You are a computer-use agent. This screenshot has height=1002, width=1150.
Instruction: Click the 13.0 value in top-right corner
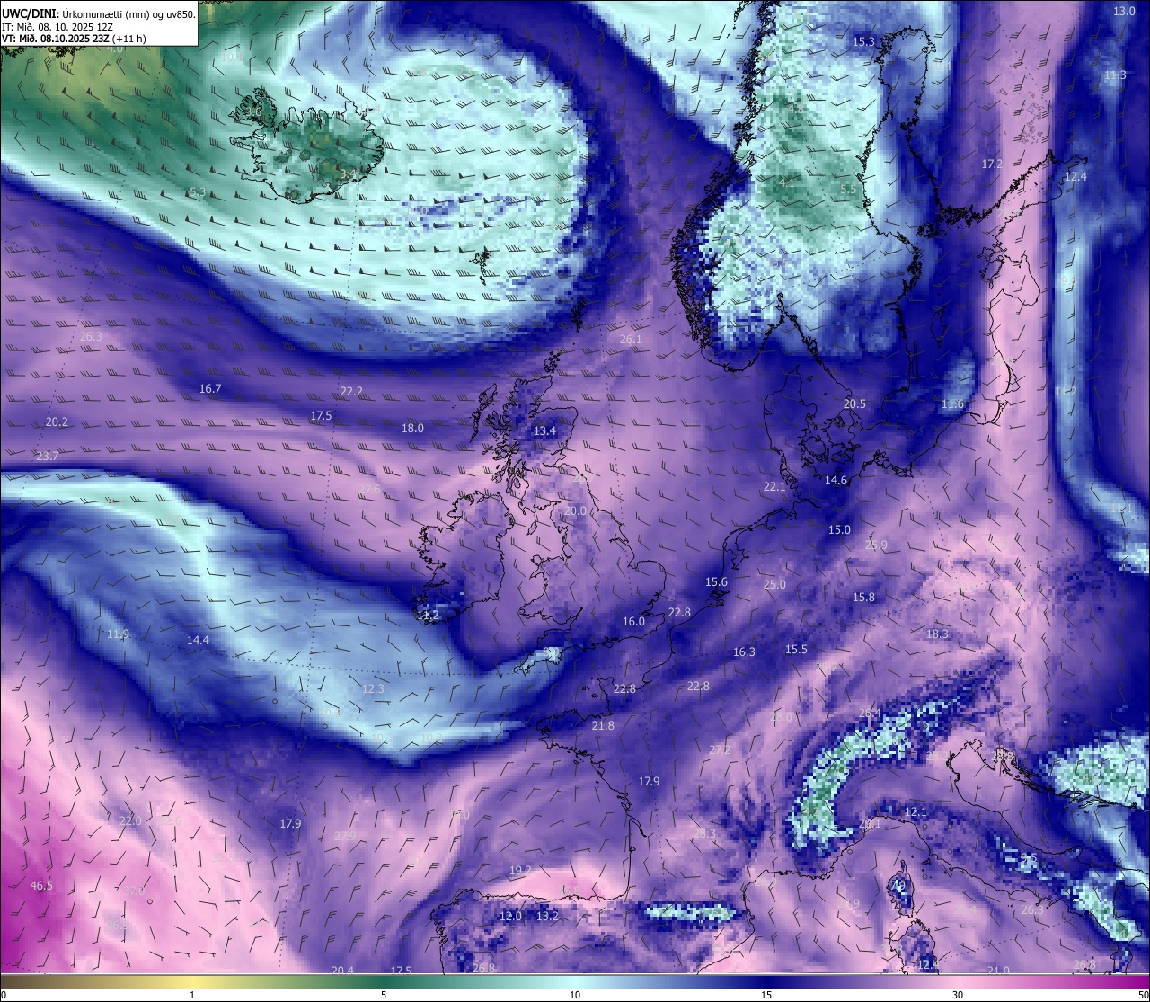(x=1124, y=12)
